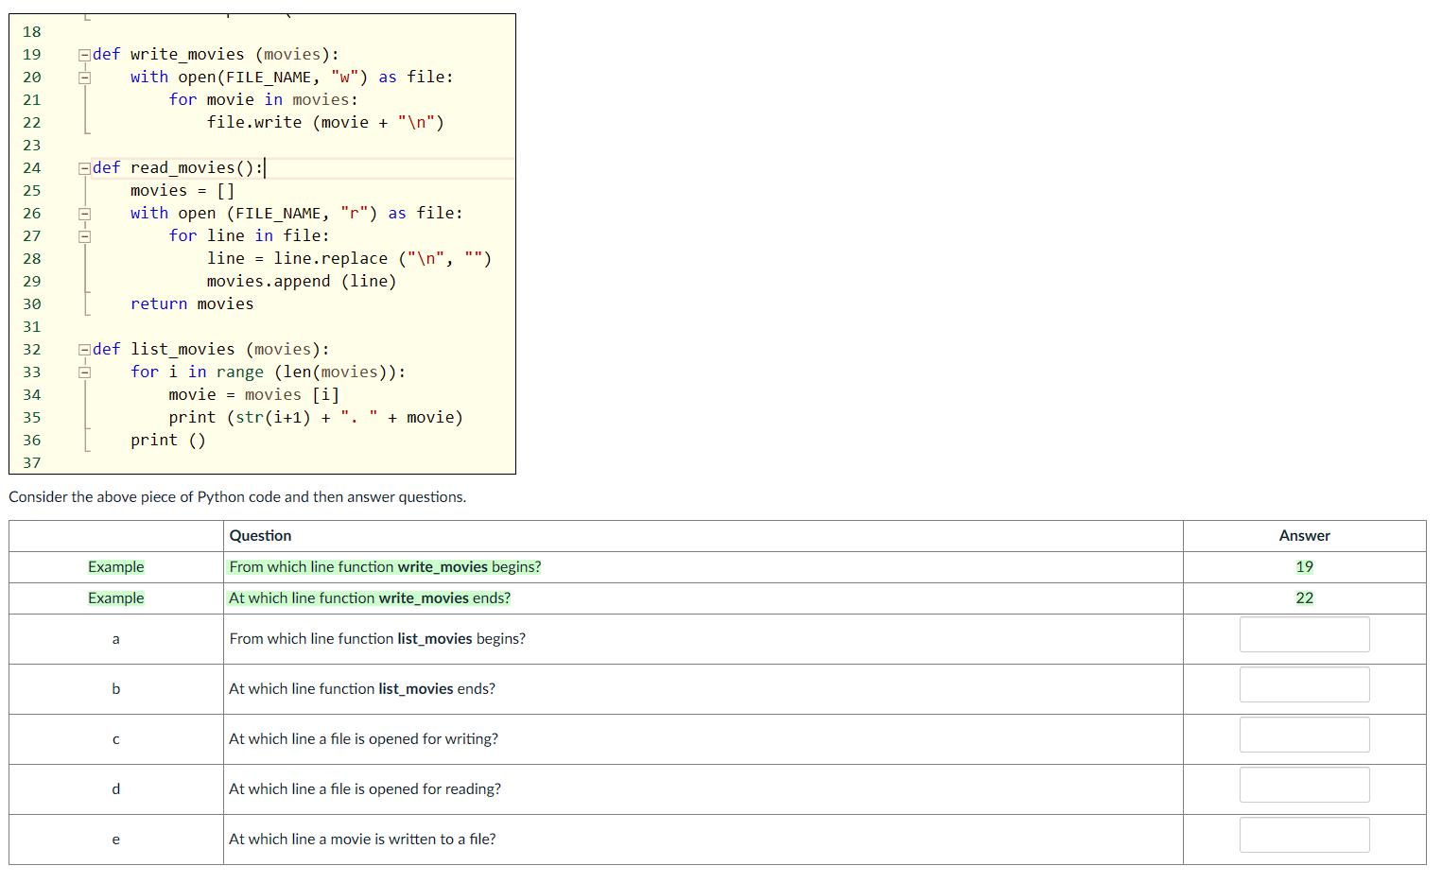Image resolution: width=1442 pixels, height=883 pixels.
Task: Click line number 37 in the gutter
Action: coord(32,463)
